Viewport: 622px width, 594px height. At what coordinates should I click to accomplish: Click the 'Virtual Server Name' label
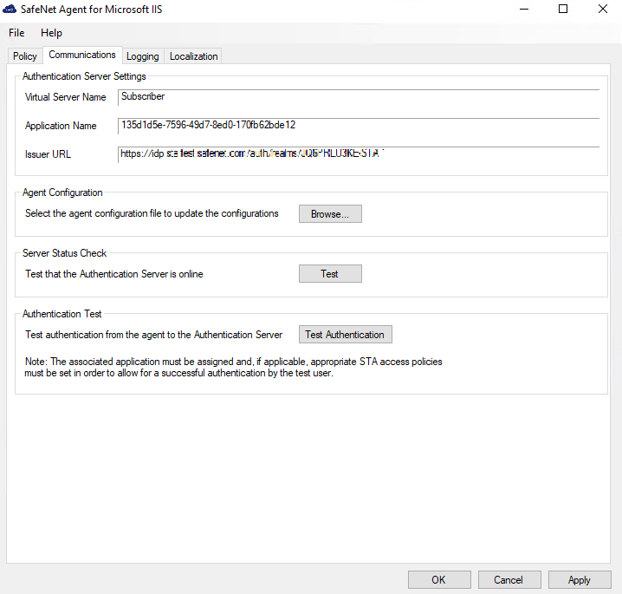(66, 97)
